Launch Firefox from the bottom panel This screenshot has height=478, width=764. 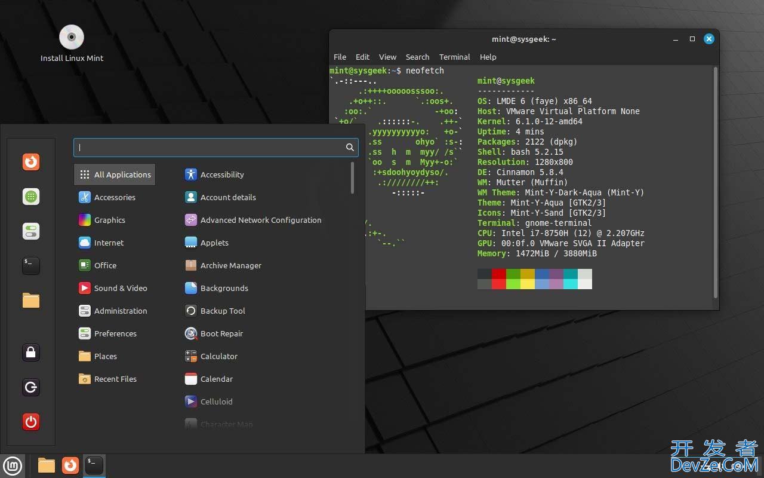[x=70, y=465]
